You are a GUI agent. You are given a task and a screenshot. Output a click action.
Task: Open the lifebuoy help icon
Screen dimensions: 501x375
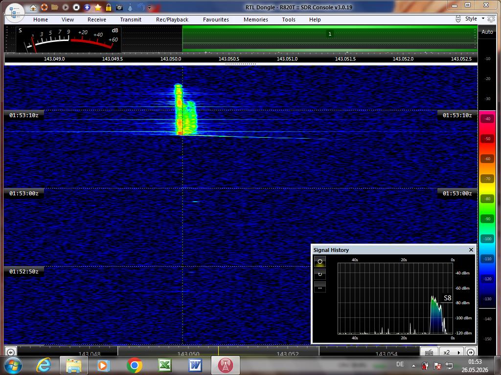point(44,7)
